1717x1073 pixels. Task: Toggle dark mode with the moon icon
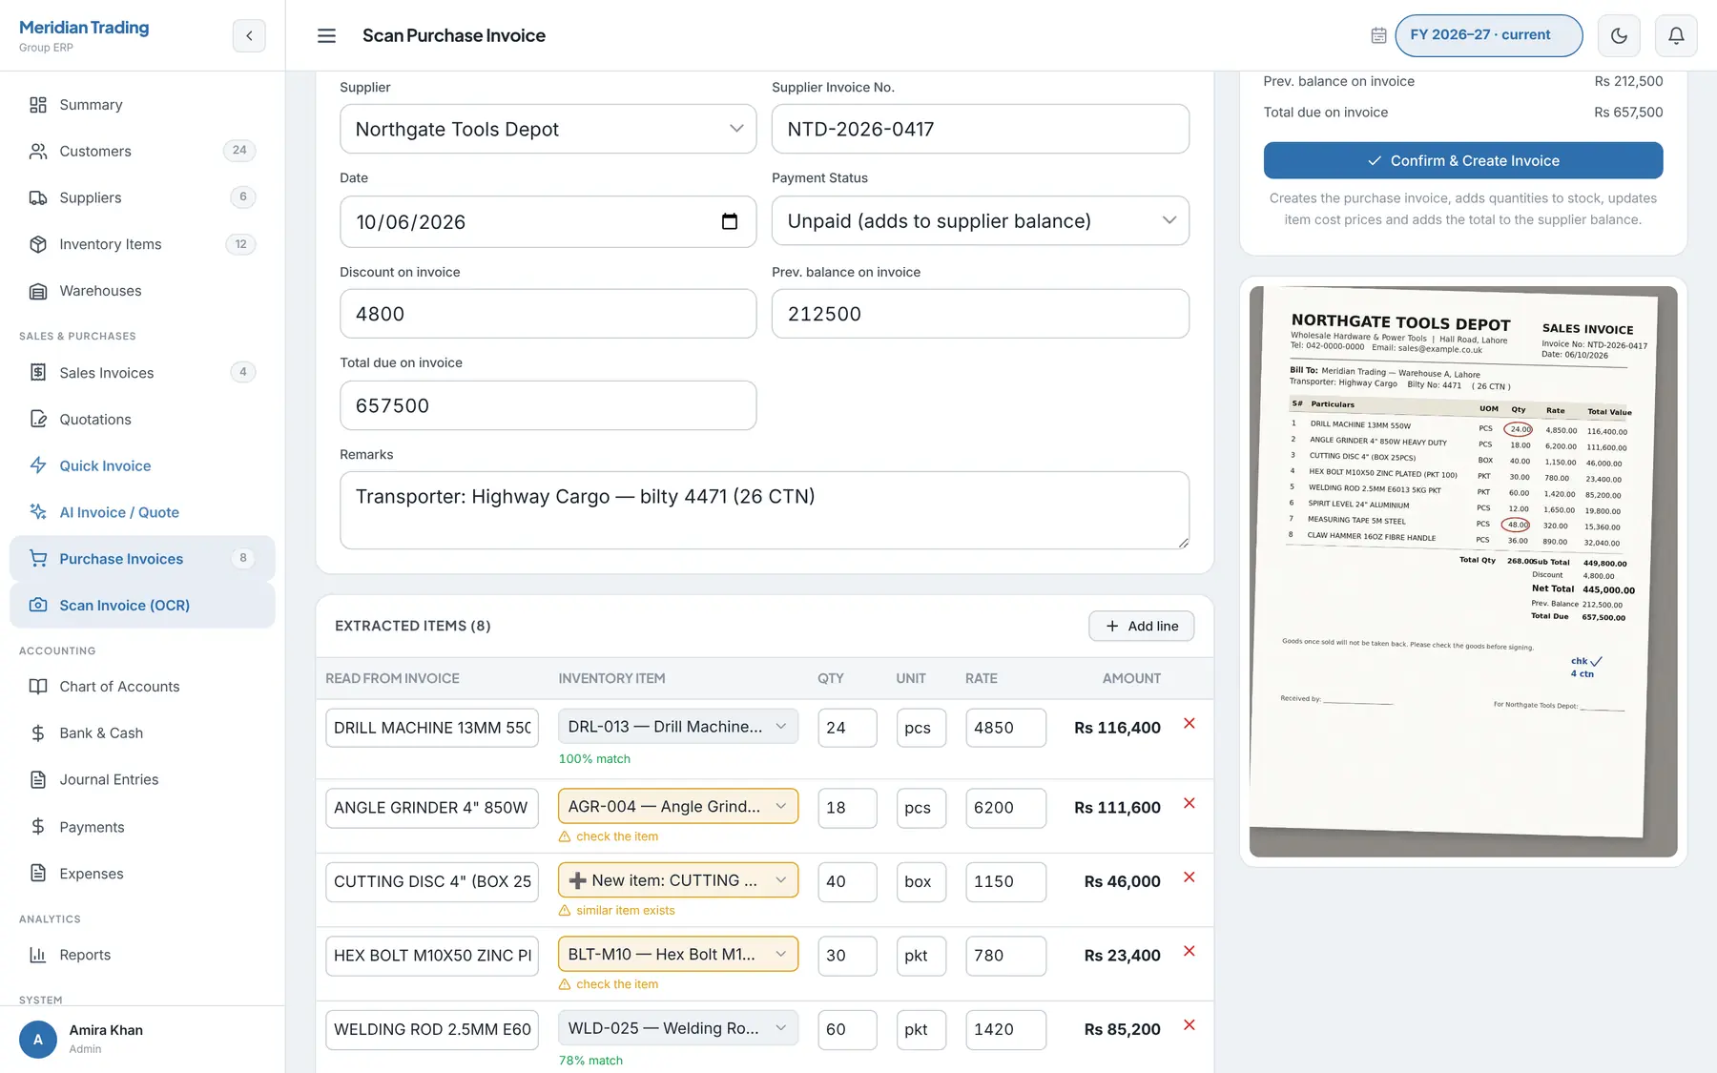[1619, 35]
